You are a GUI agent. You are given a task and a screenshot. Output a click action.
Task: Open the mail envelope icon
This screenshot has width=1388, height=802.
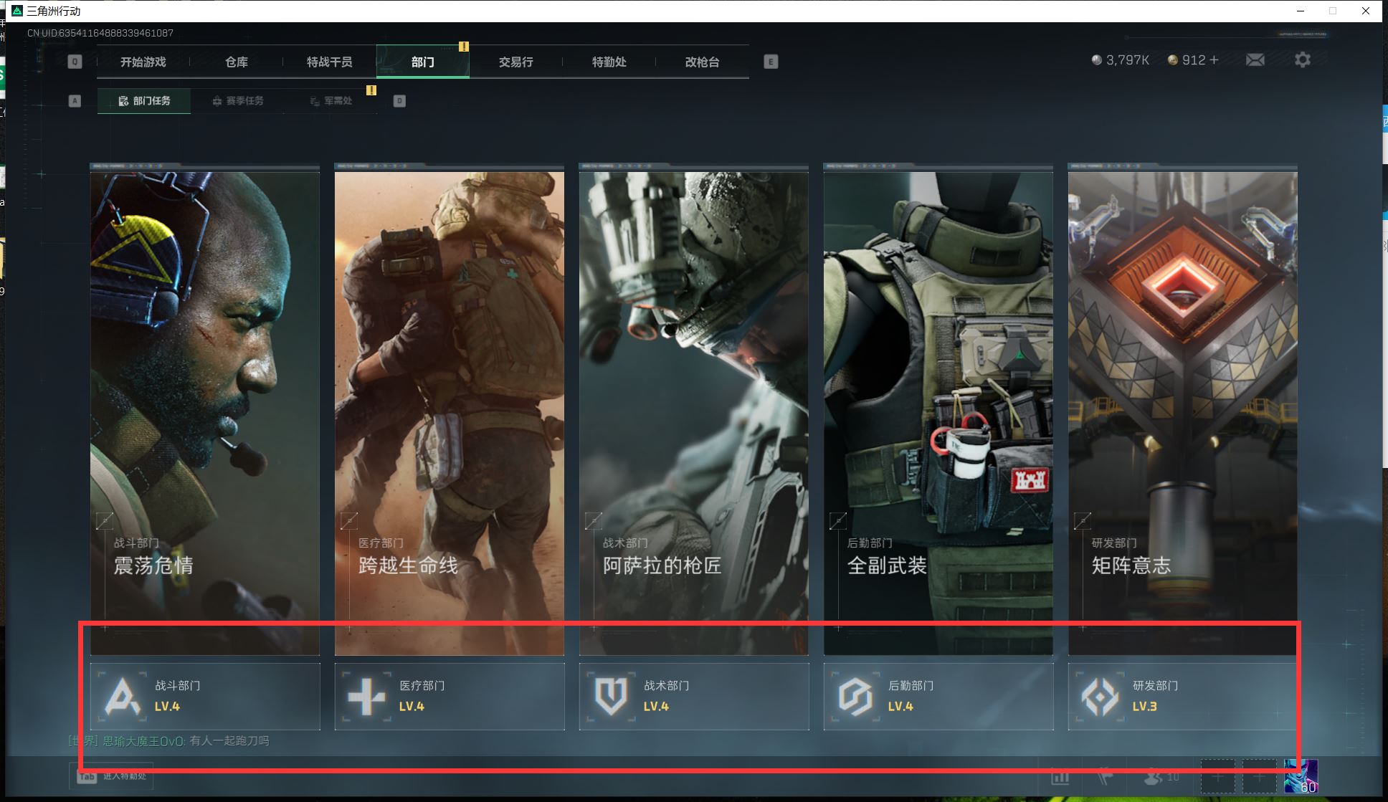tap(1255, 60)
